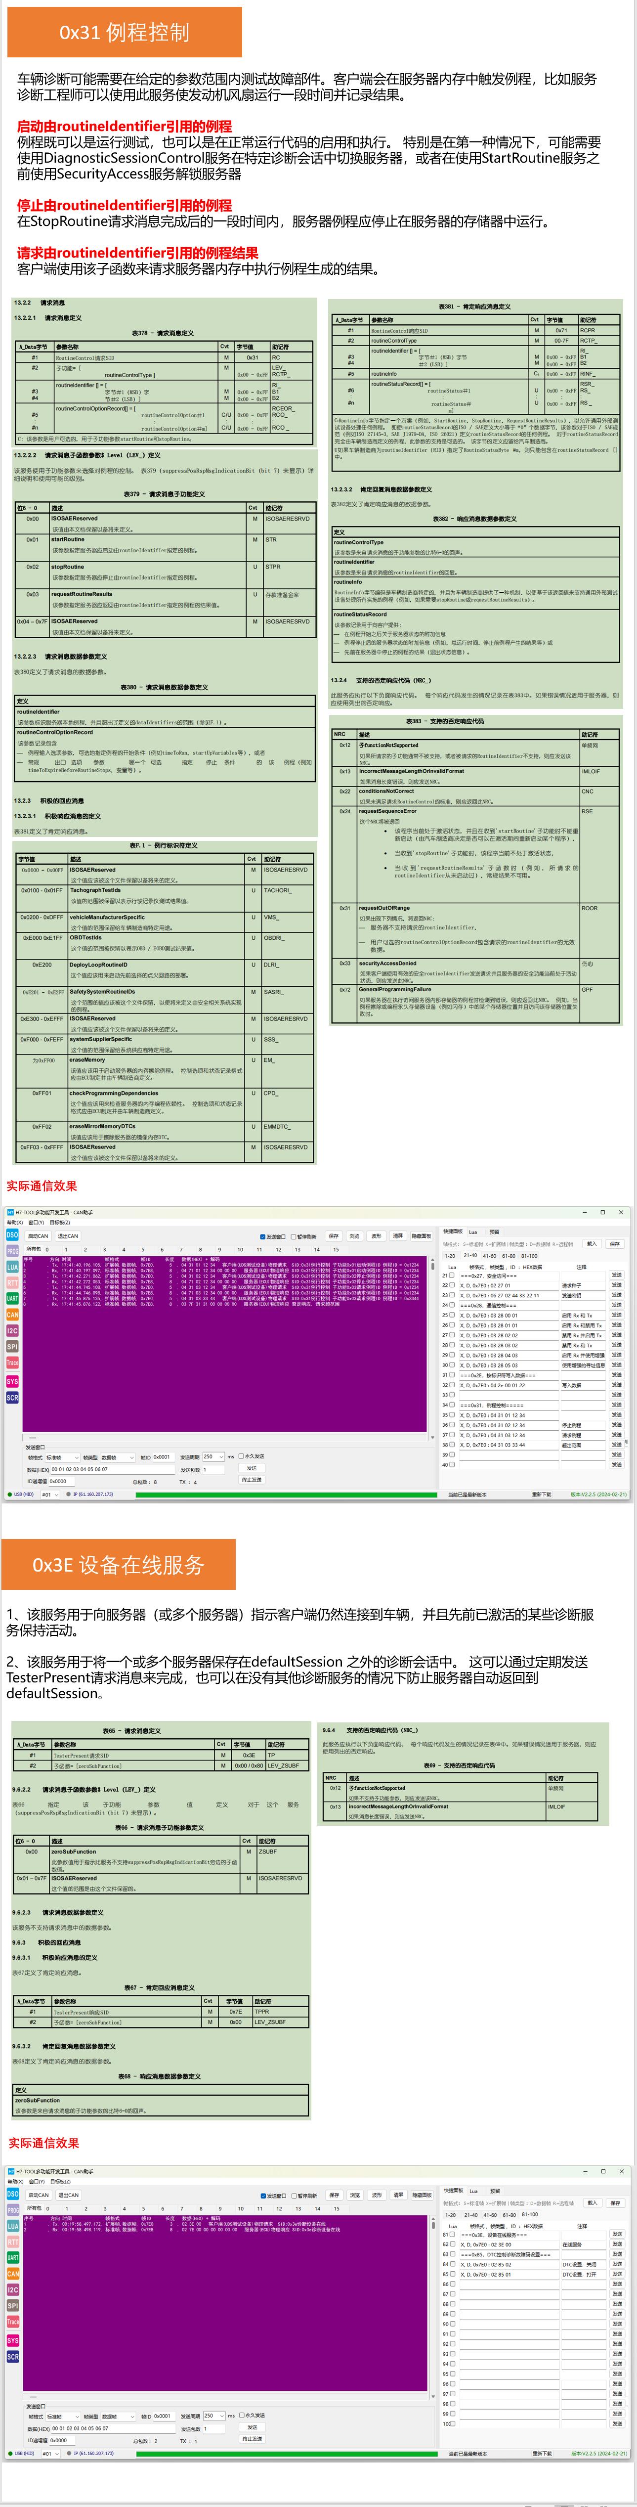Open 帧类型 dropdown in upper H7-TOOL window

[x=117, y=1457]
